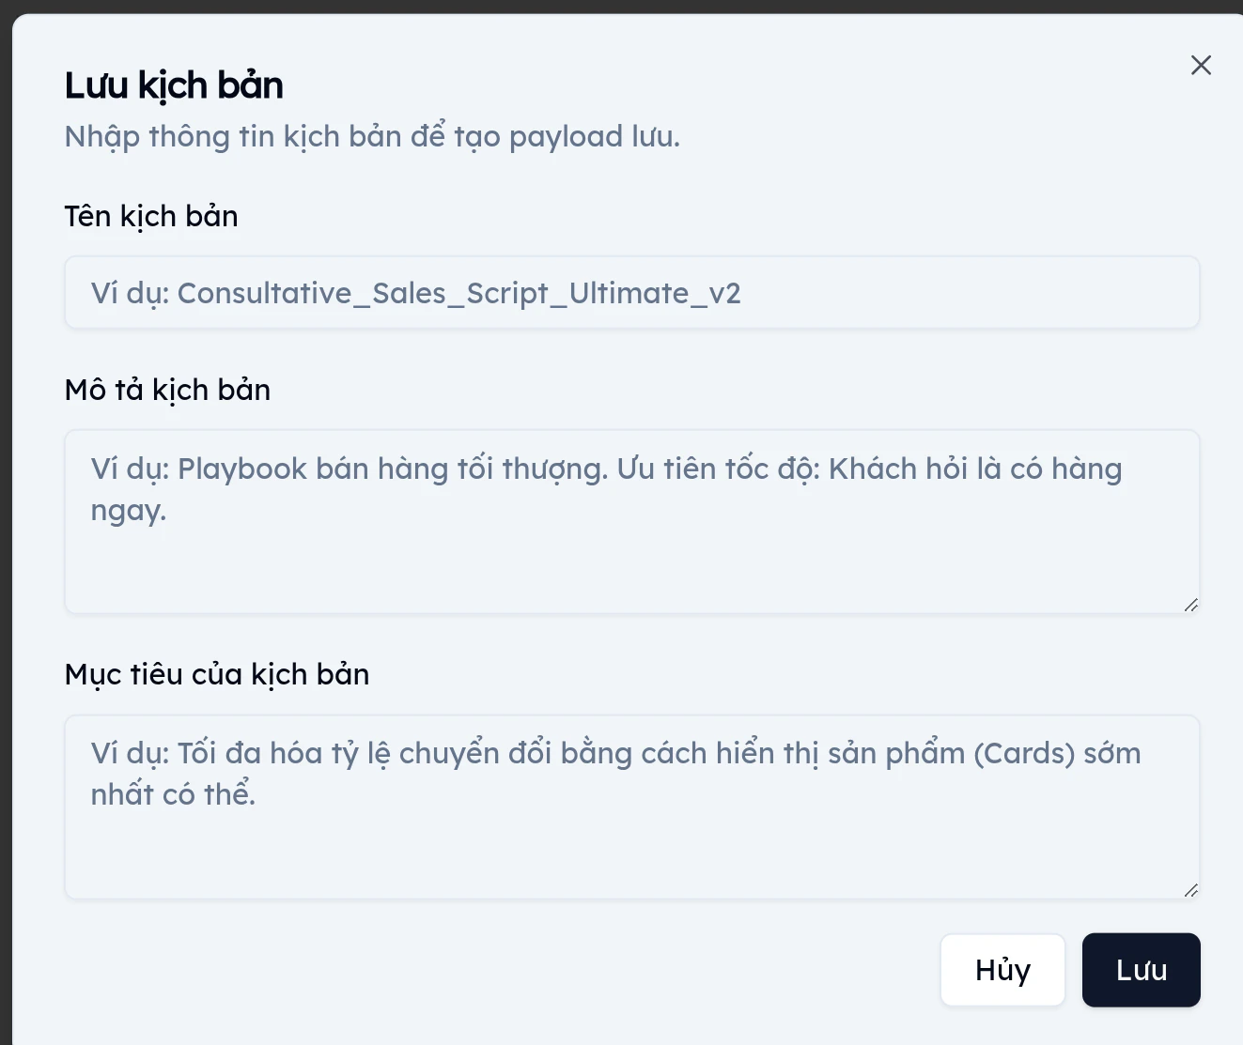Click the resize handle of the description textarea
Viewport: 1243px width, 1045px height.
click(1191, 605)
